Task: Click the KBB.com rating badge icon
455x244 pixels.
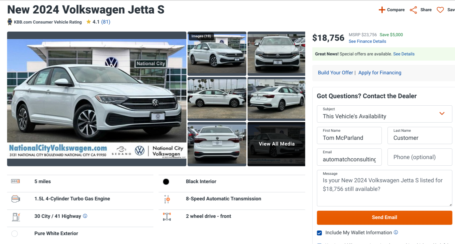Action: 10,22
